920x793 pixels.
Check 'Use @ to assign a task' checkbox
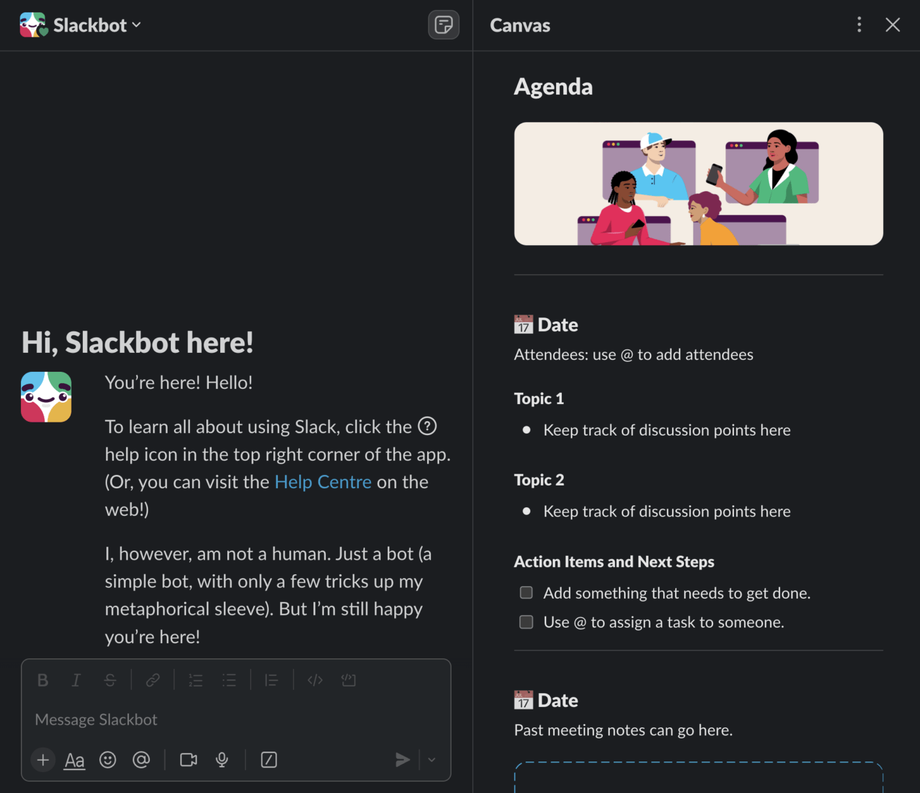(526, 622)
